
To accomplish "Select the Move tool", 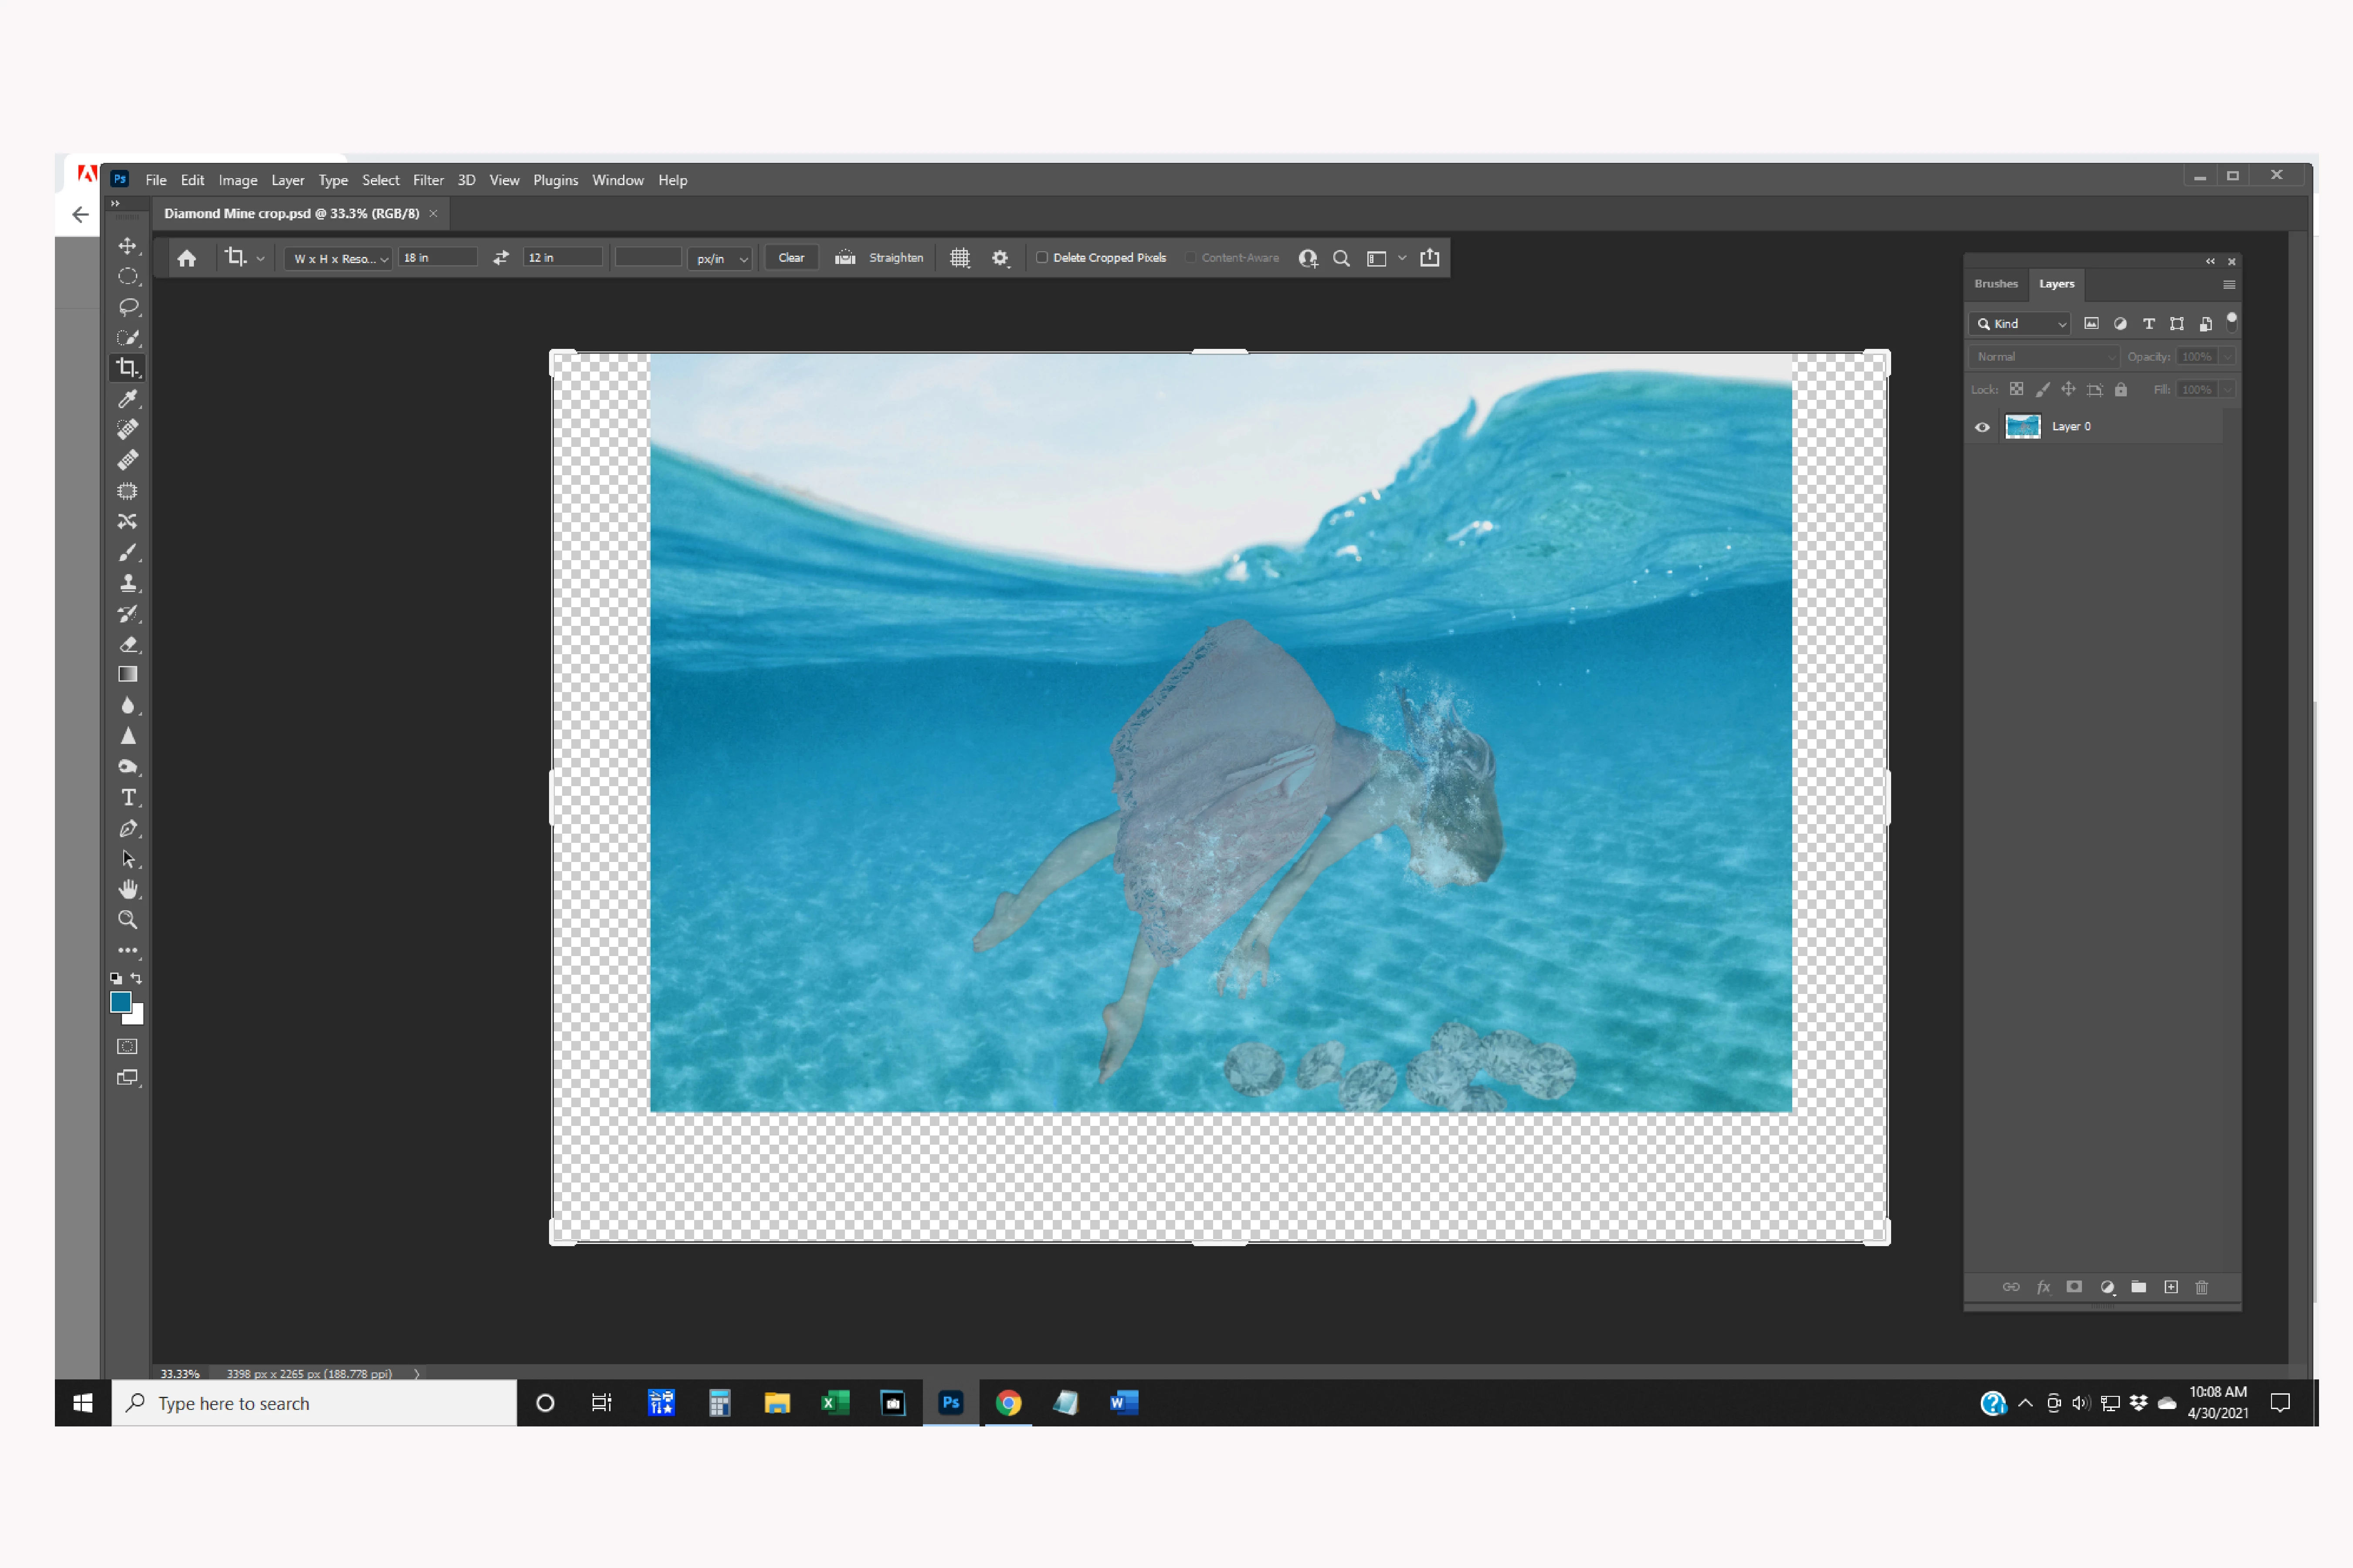I will (127, 246).
